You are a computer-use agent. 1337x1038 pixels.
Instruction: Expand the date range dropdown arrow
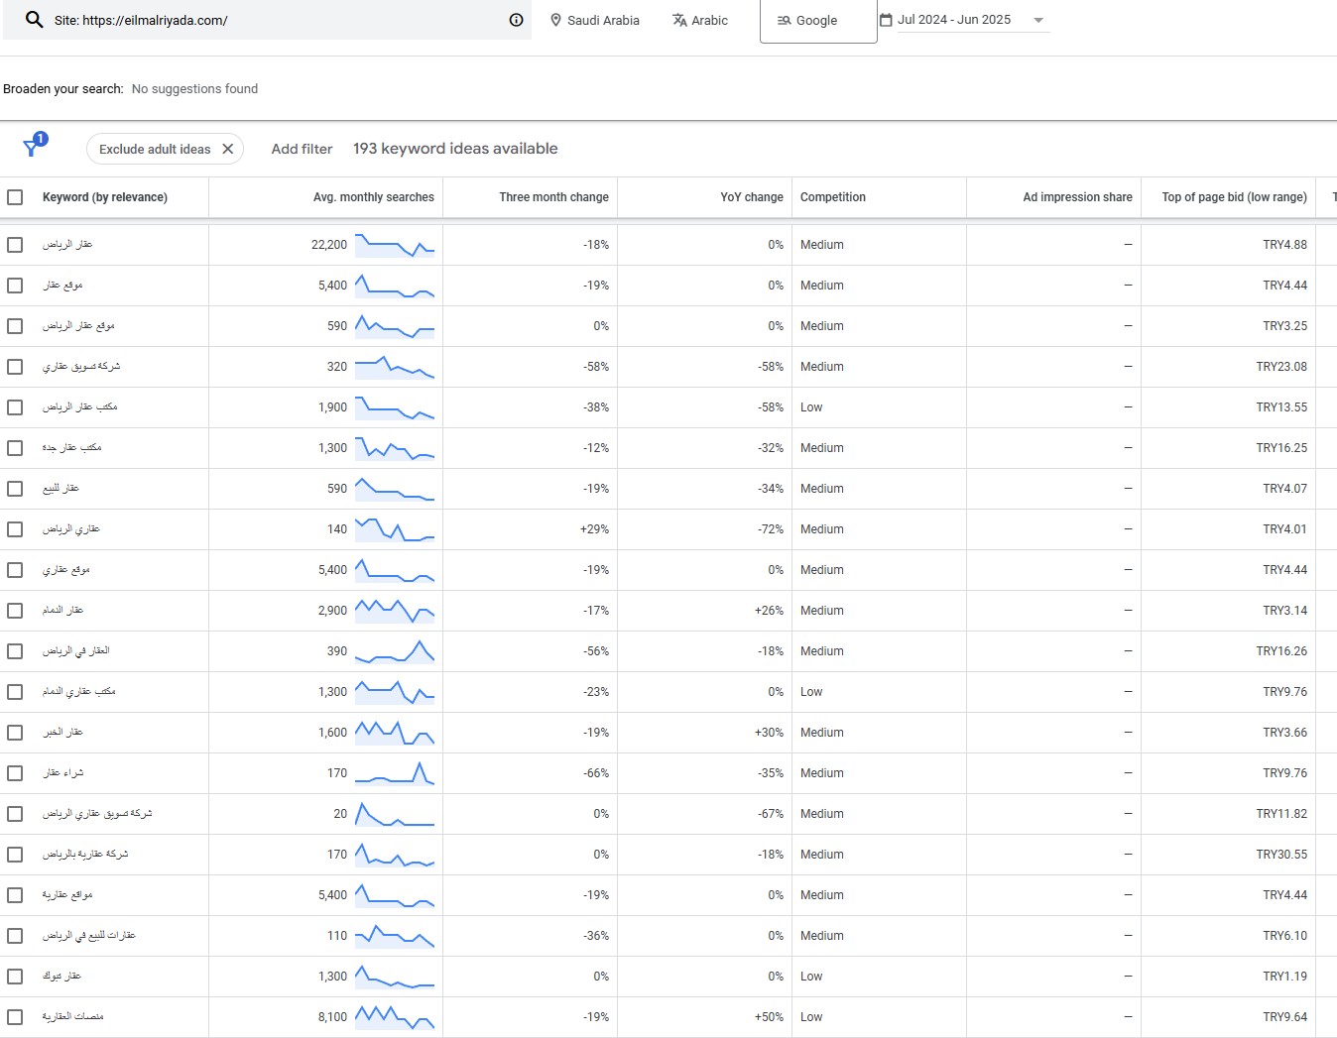(1038, 20)
